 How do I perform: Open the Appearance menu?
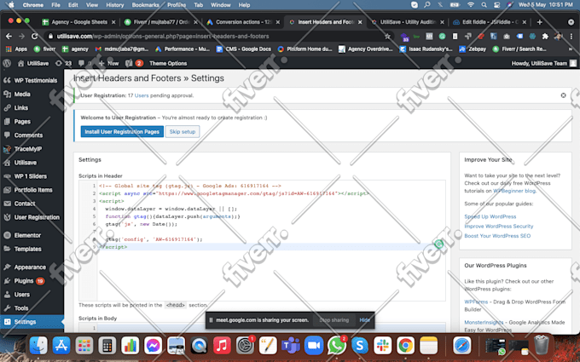(x=32, y=267)
